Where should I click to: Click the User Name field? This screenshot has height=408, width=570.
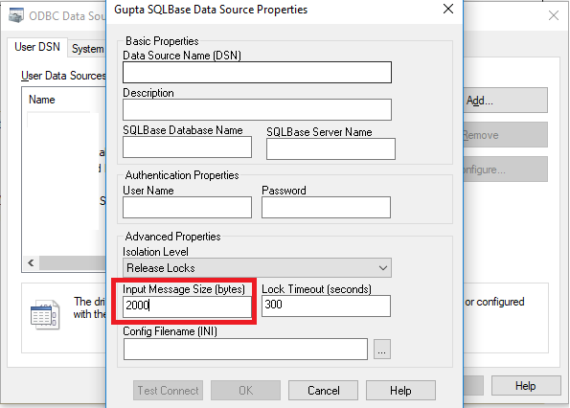tap(187, 207)
